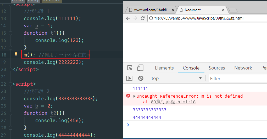Click the //代码段 2 comment
This screenshot has width=267, height=139.
tap(37, 91)
